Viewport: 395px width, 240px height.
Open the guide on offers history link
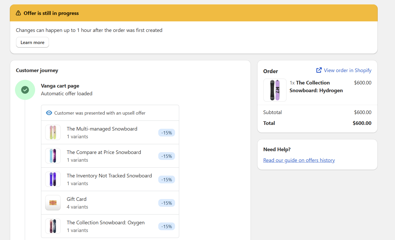pos(299,160)
